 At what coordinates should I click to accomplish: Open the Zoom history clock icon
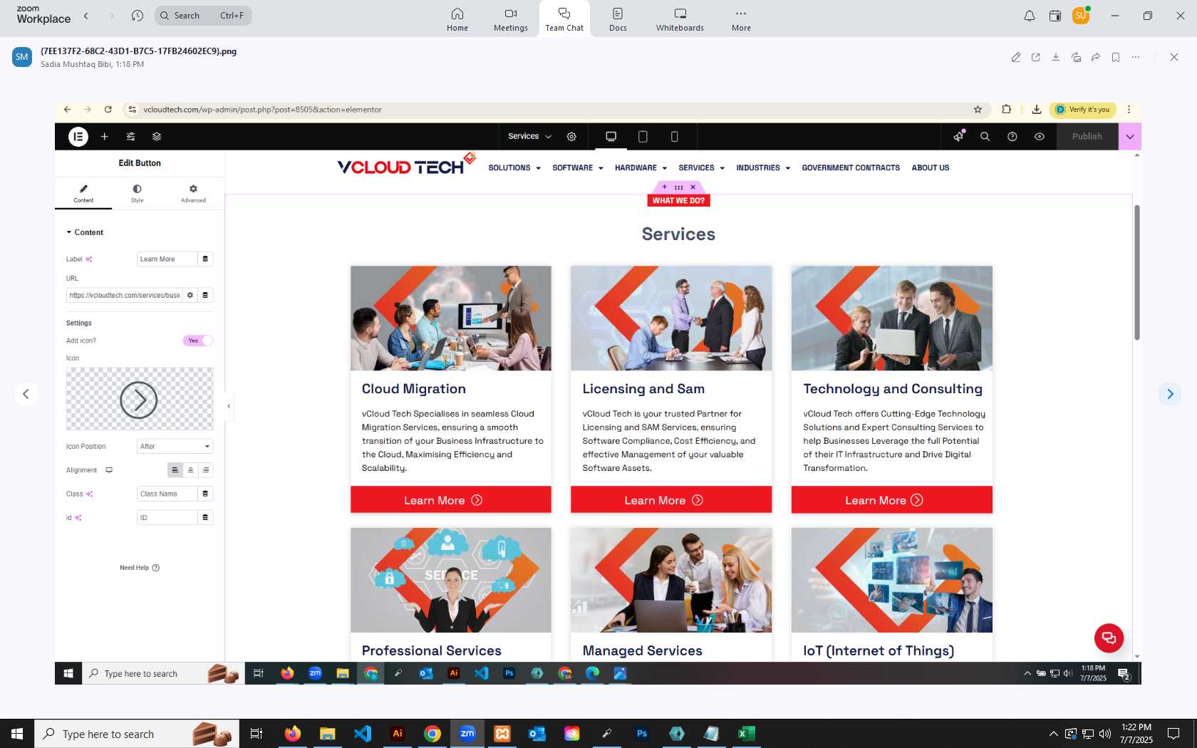[x=138, y=16]
